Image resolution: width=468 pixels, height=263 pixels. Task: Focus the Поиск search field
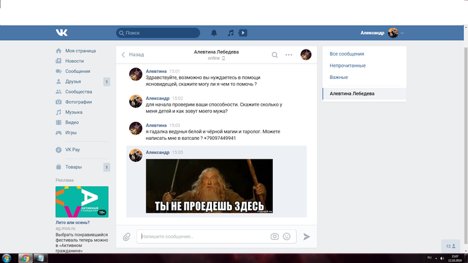click(158, 33)
